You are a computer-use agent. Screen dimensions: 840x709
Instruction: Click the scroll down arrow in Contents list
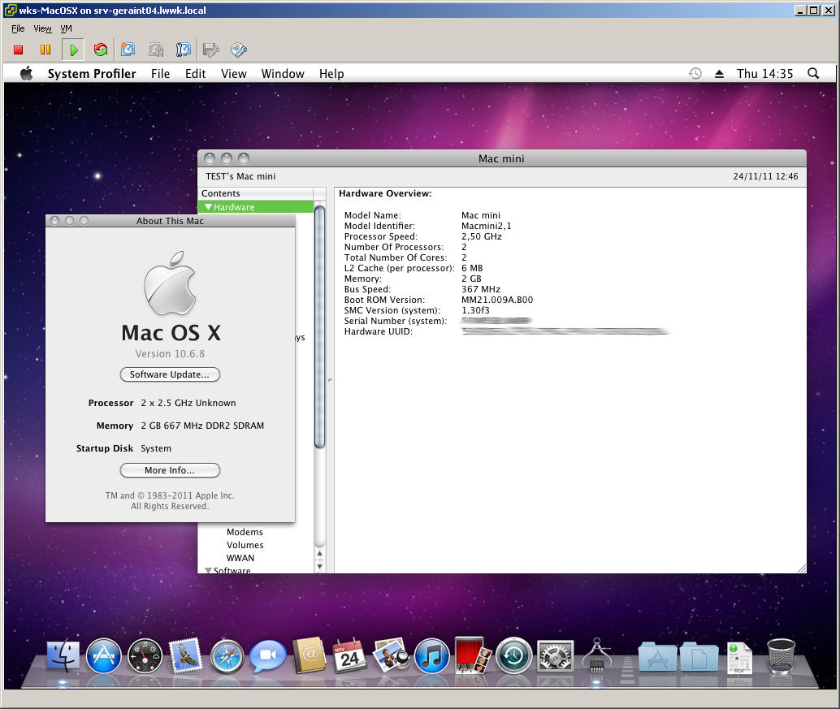[x=320, y=566]
